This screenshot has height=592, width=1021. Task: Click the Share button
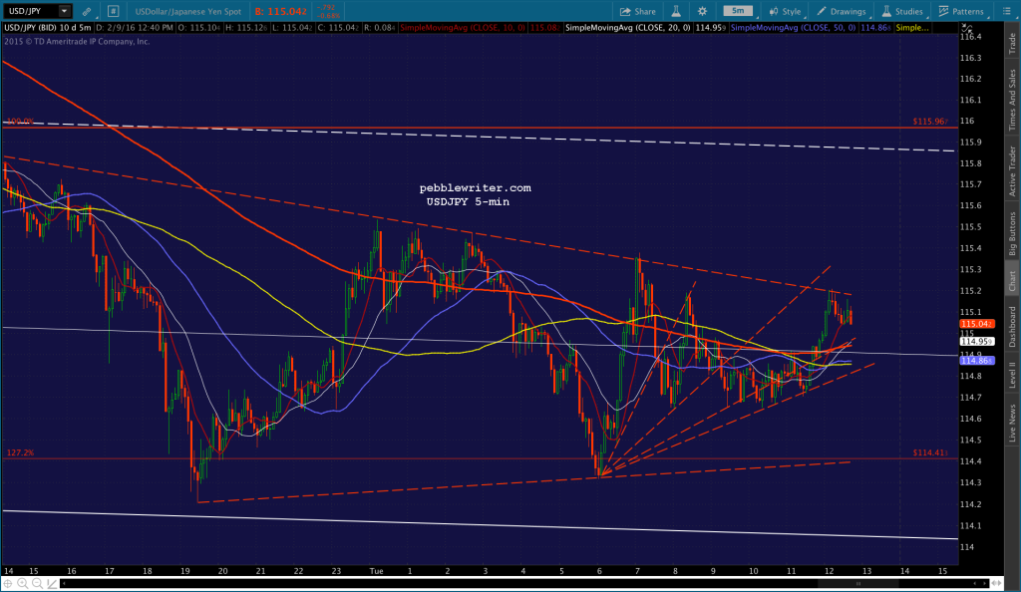[637, 11]
